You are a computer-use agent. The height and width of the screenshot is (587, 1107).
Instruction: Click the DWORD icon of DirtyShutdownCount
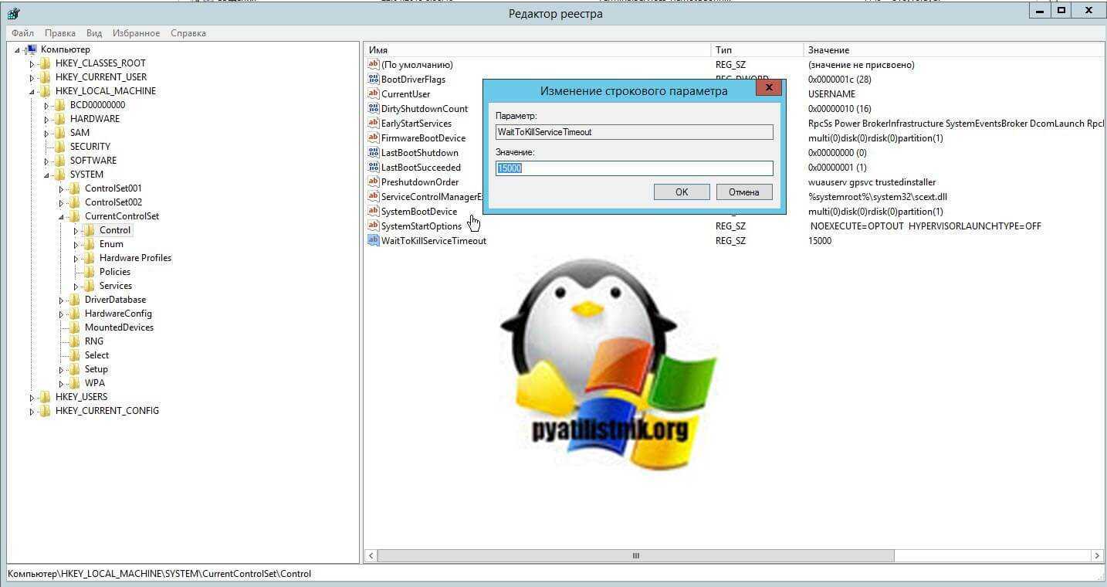coord(374,109)
